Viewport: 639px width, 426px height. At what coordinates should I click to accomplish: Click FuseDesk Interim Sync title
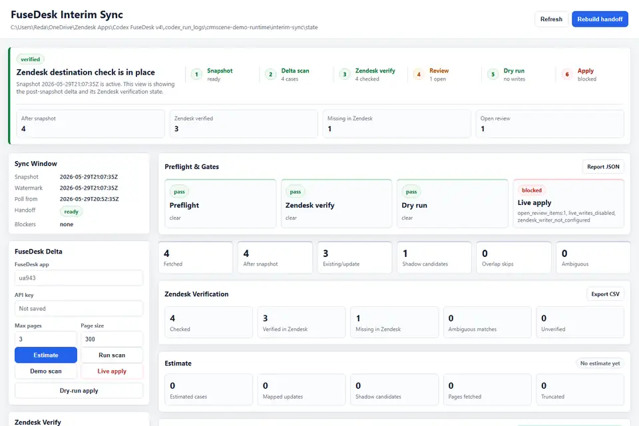67,15
